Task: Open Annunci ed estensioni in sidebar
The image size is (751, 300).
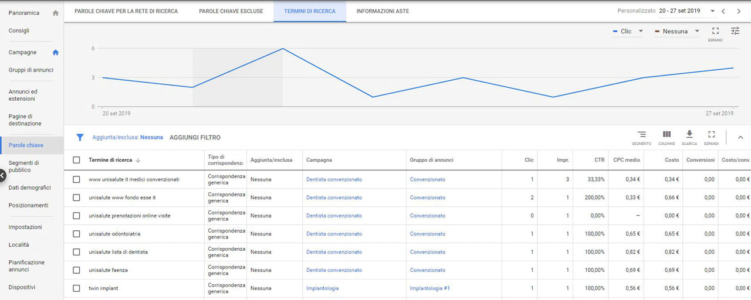Action: point(23,95)
